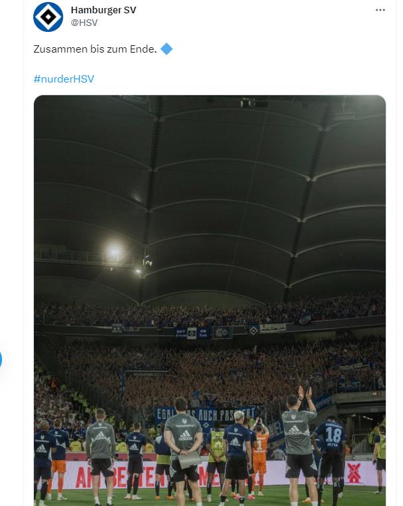Click the man raising hands to applaud
The width and height of the screenshot is (403, 506).
click(x=298, y=433)
